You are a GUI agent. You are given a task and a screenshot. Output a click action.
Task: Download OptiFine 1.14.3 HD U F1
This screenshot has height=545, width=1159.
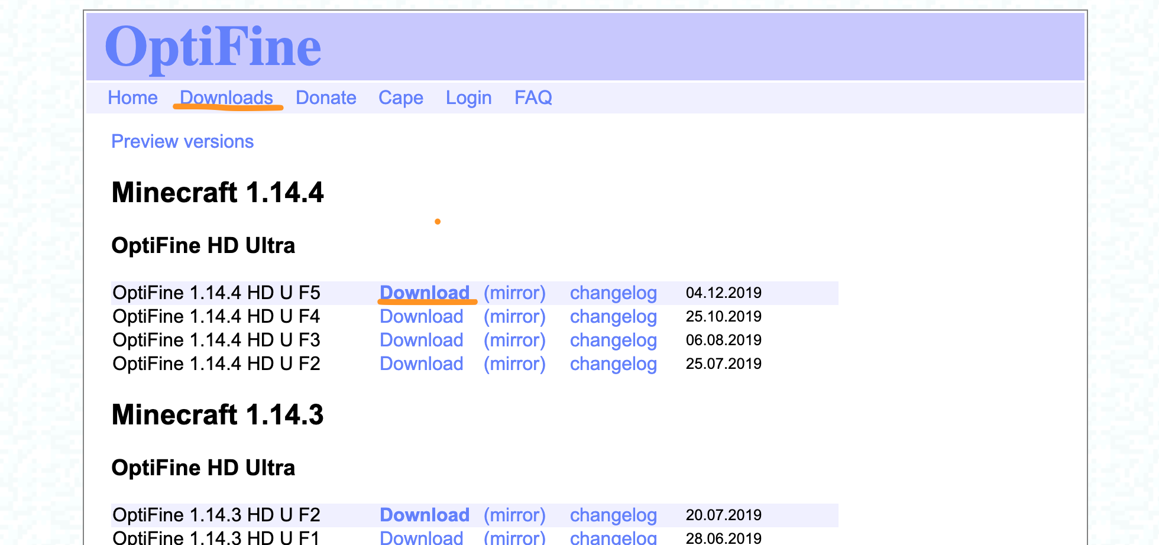421,537
